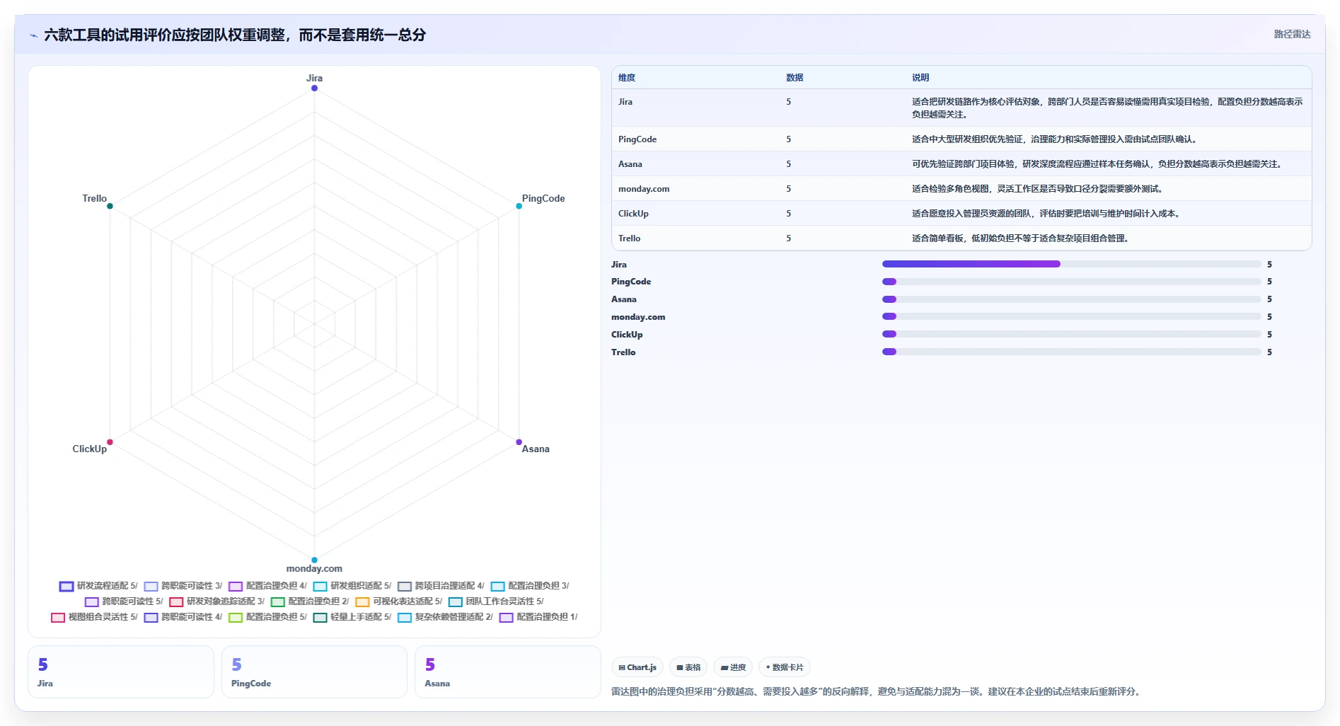This screenshot has height=726, width=1340.
Task: Toggle legend item 复杂依赖管理适配 2/
Action: pos(445,617)
